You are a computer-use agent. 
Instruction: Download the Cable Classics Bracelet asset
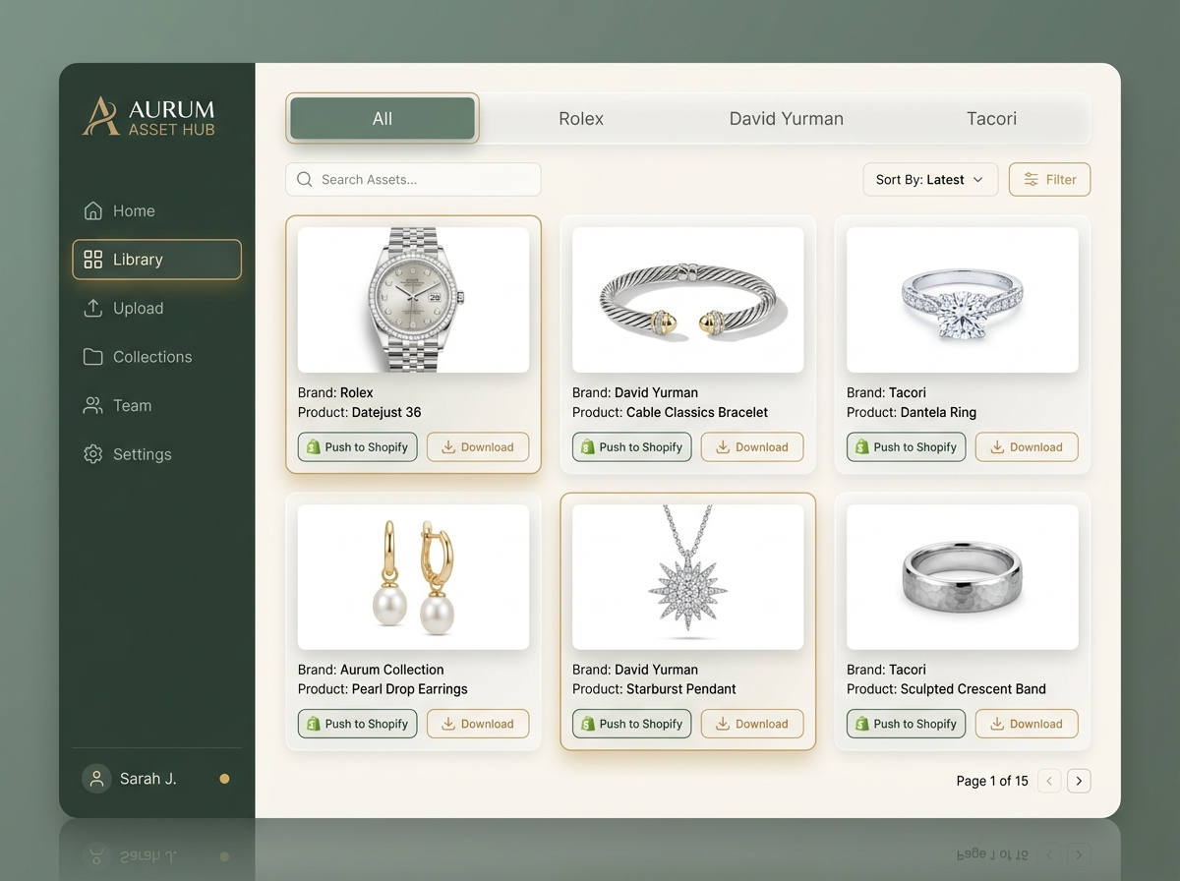[752, 446]
